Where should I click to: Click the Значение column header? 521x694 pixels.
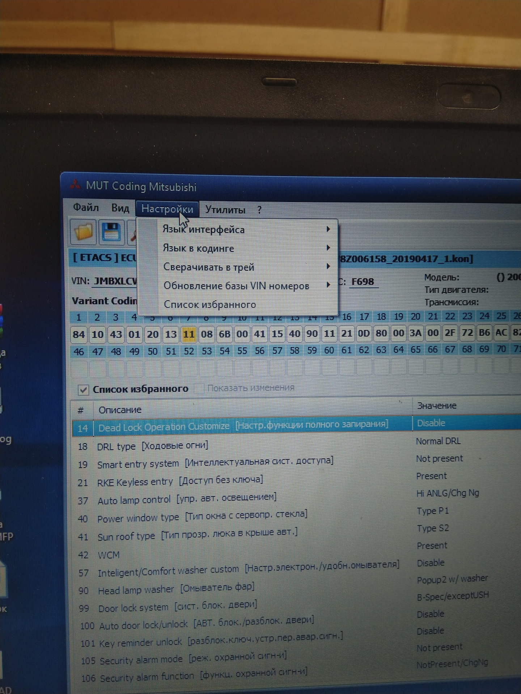pos(467,405)
